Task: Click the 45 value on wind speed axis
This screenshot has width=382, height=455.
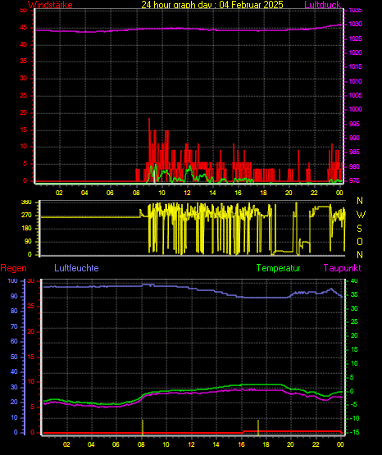Action: tap(23, 28)
